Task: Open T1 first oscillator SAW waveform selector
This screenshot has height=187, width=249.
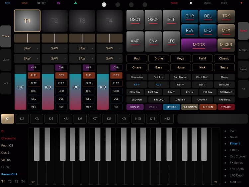Action: [x=27, y=48]
